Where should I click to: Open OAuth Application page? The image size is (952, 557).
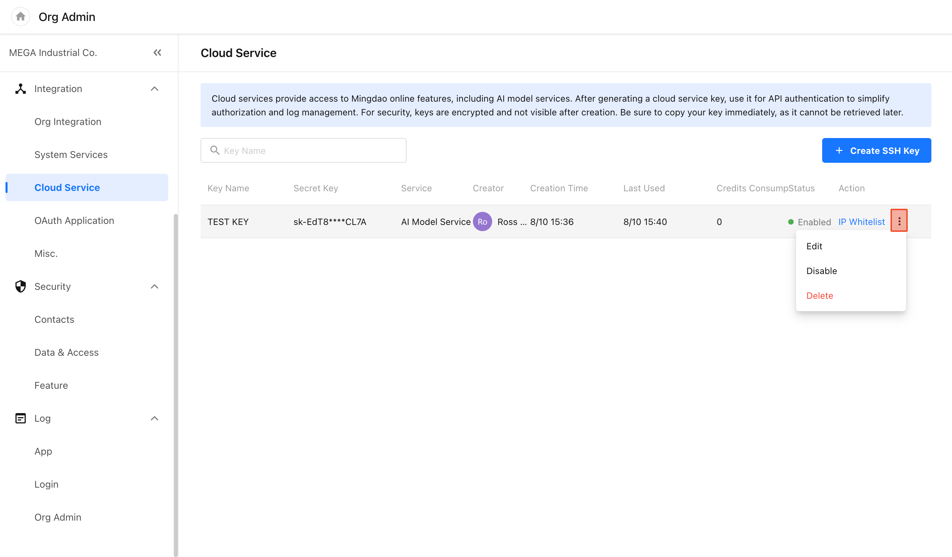(75, 220)
